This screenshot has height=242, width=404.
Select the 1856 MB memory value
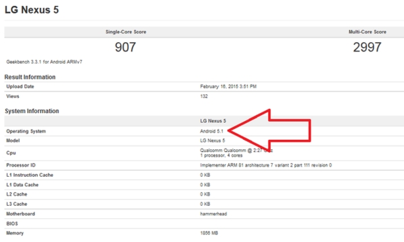coord(209,233)
